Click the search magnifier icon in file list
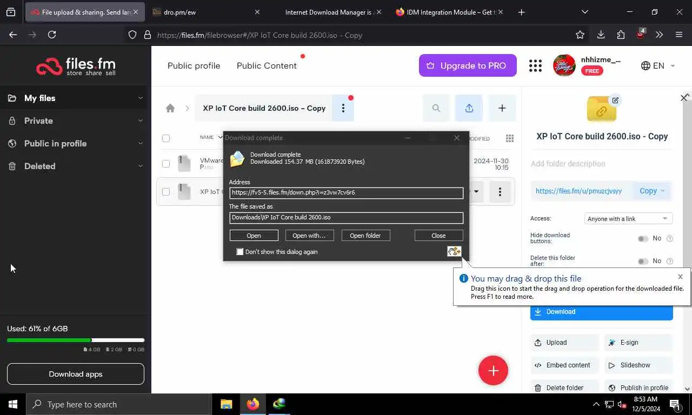Image resolution: width=692 pixels, height=415 pixels. (436, 108)
